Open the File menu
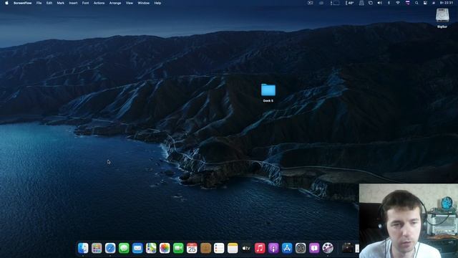458x258 pixels. point(39,3)
